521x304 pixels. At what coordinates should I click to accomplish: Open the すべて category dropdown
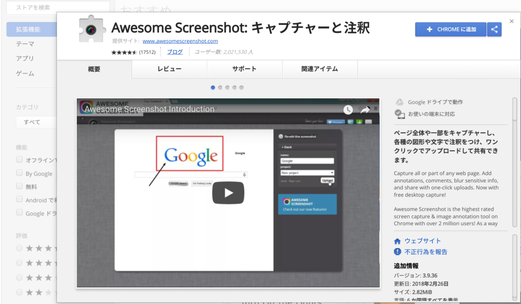pos(36,122)
